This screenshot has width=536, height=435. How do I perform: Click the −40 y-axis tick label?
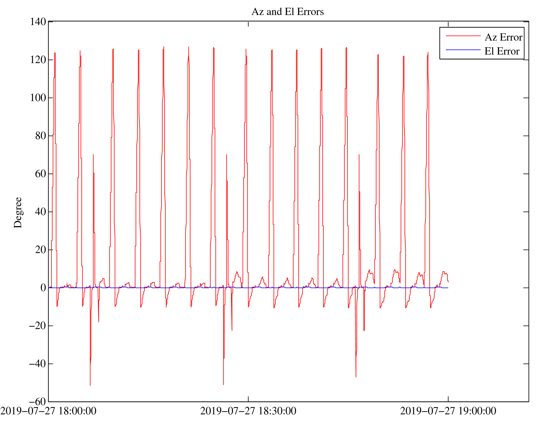click(37, 364)
